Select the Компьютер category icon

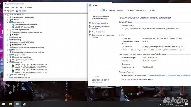click(x=10, y=40)
